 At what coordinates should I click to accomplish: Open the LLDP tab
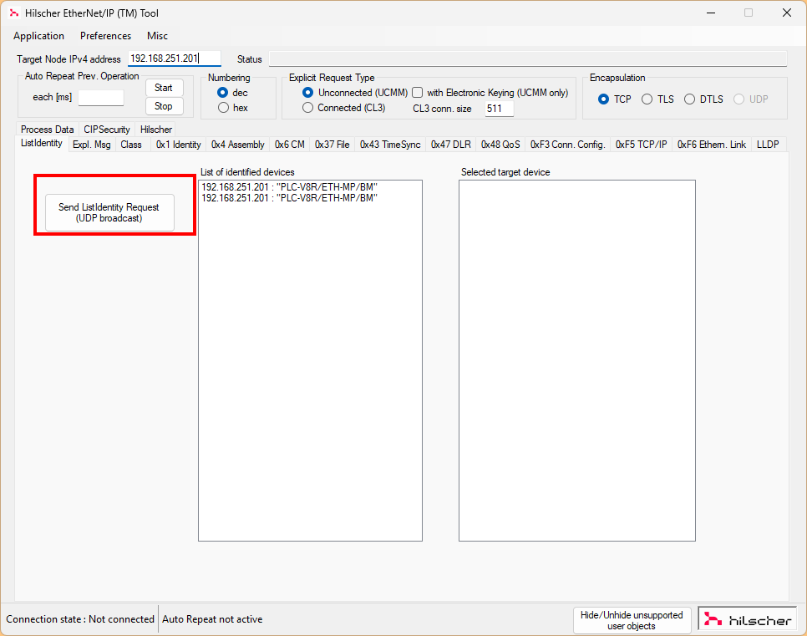pos(768,145)
